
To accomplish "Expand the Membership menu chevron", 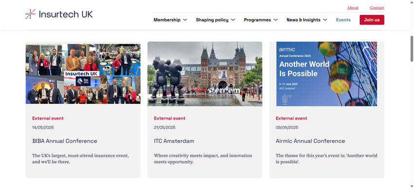I will 185,20.
